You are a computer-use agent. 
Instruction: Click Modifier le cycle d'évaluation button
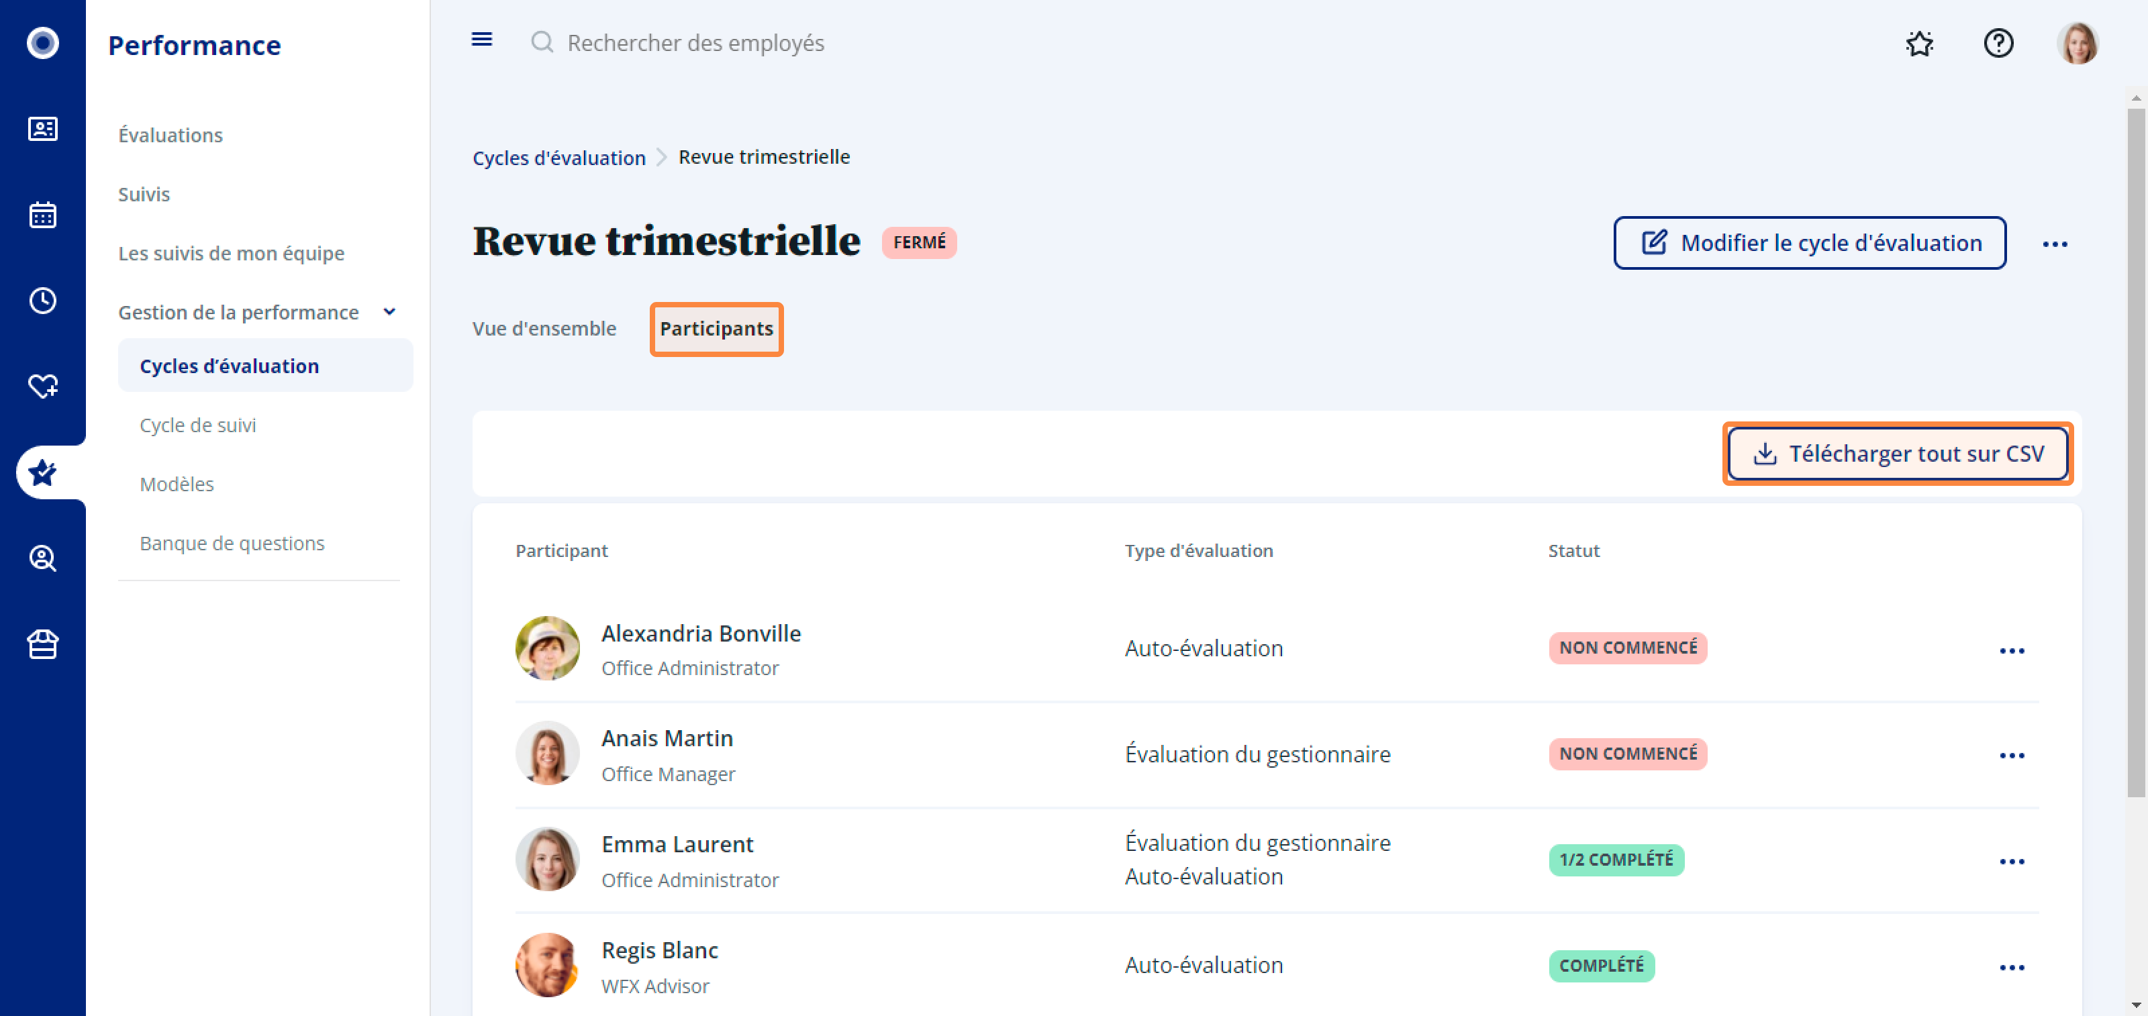[x=1810, y=242]
